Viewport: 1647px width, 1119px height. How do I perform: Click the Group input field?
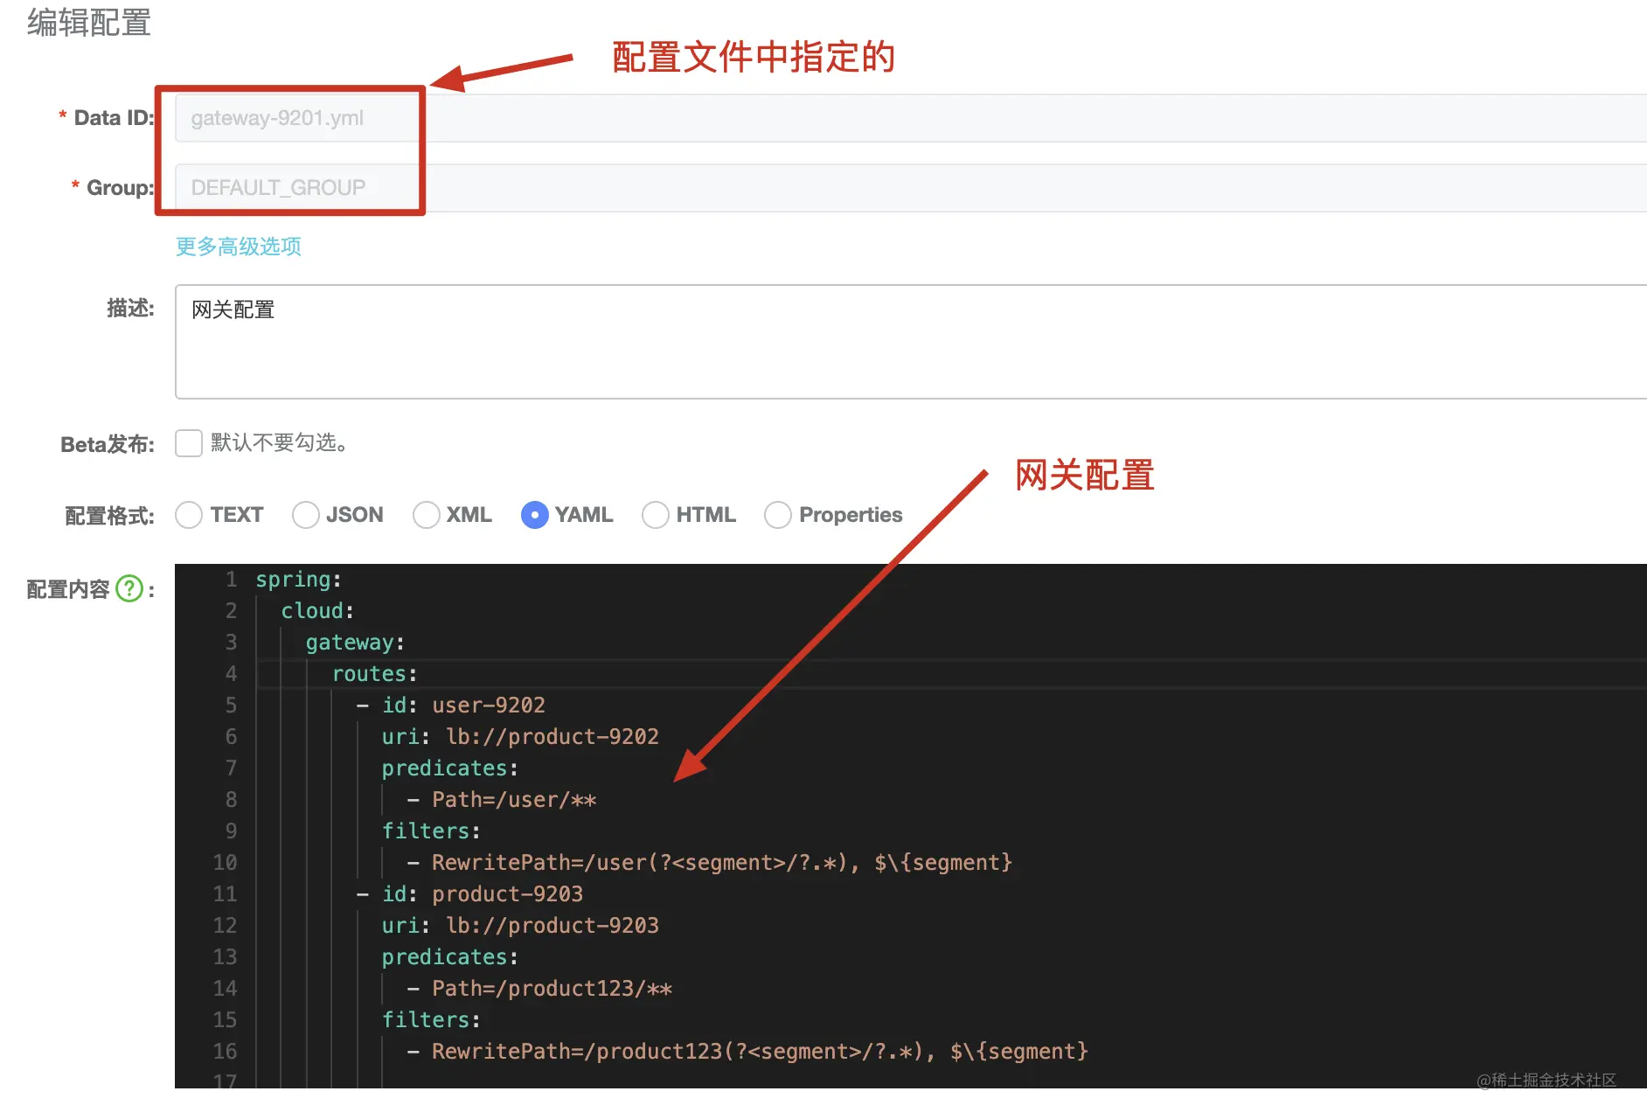911,188
